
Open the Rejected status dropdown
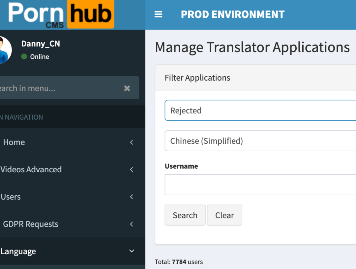(260, 110)
